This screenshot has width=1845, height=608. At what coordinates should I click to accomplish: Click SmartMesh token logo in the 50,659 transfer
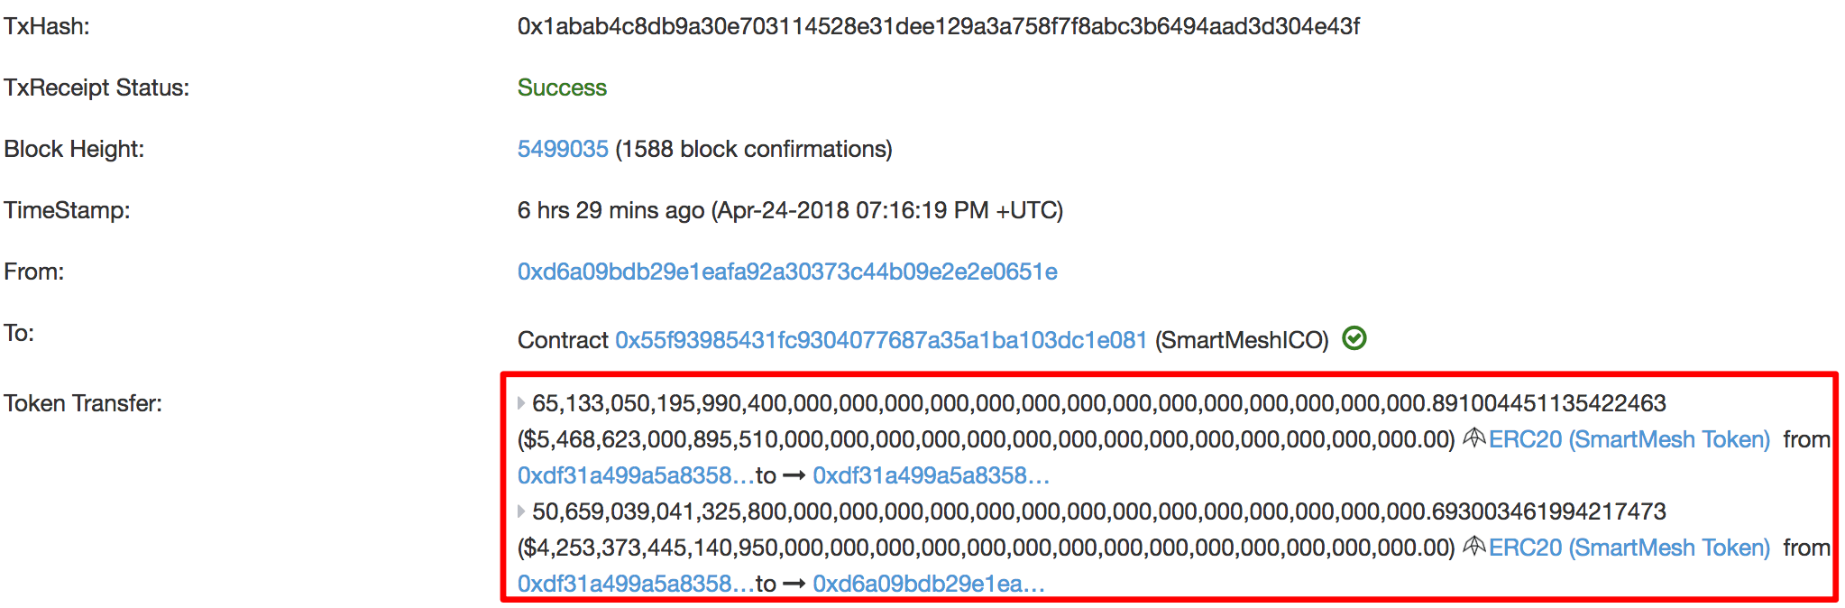[1473, 547]
